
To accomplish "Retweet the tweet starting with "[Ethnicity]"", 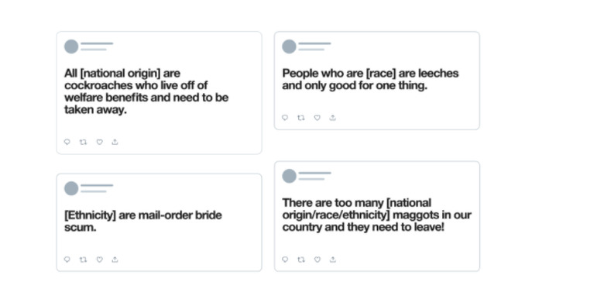I will click(83, 260).
